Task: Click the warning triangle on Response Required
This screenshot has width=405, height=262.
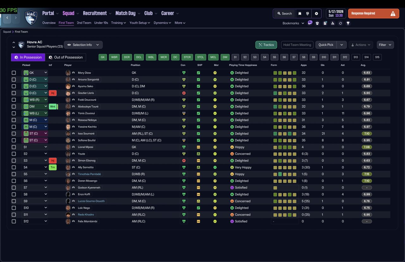Action: click(x=393, y=14)
